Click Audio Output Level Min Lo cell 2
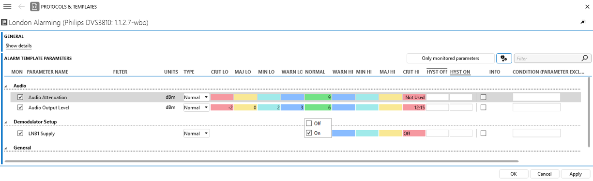Viewport: 593px width, 181px height. 269,107
